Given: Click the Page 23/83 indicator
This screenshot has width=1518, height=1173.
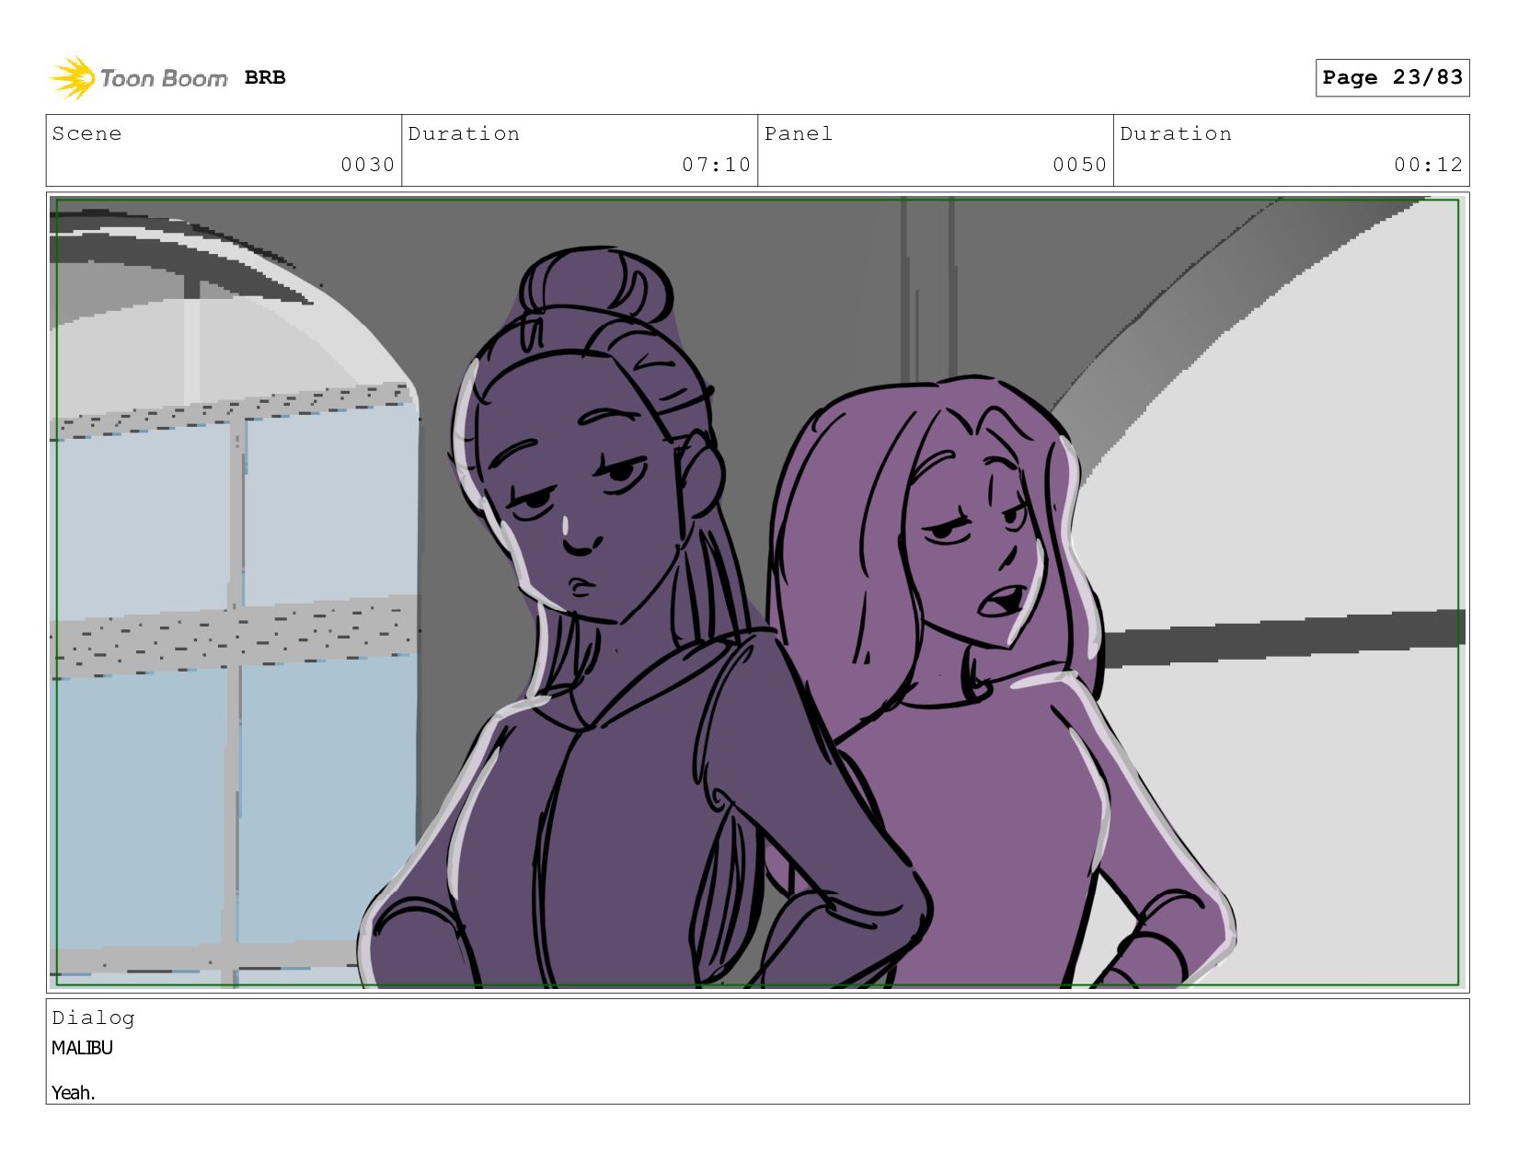Looking at the screenshot, I should point(1392,77).
